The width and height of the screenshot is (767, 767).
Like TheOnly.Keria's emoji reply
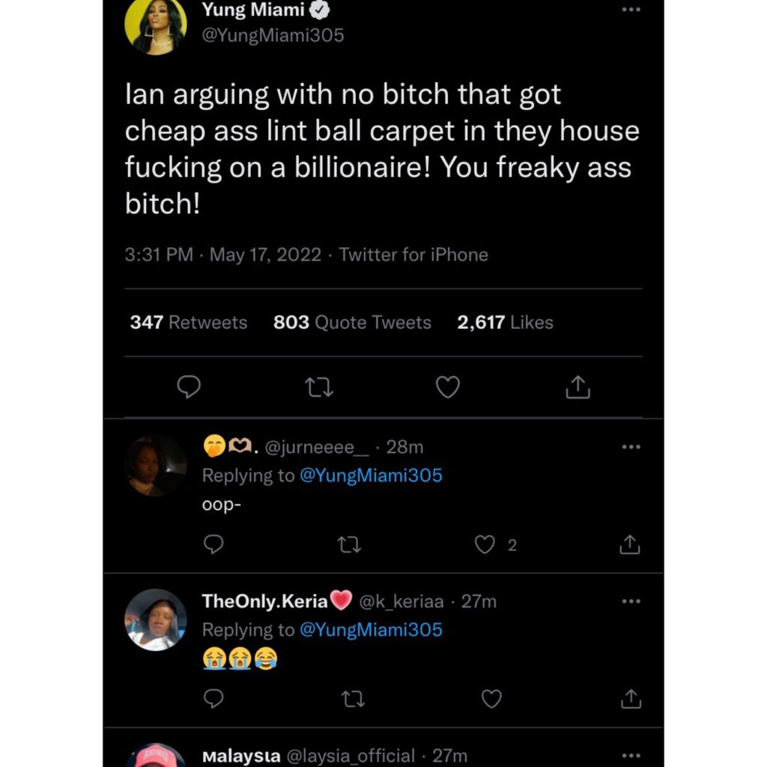(x=491, y=699)
